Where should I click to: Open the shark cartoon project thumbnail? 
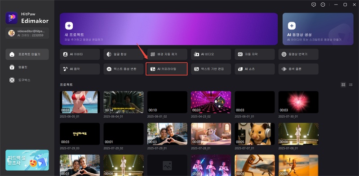[255, 165]
